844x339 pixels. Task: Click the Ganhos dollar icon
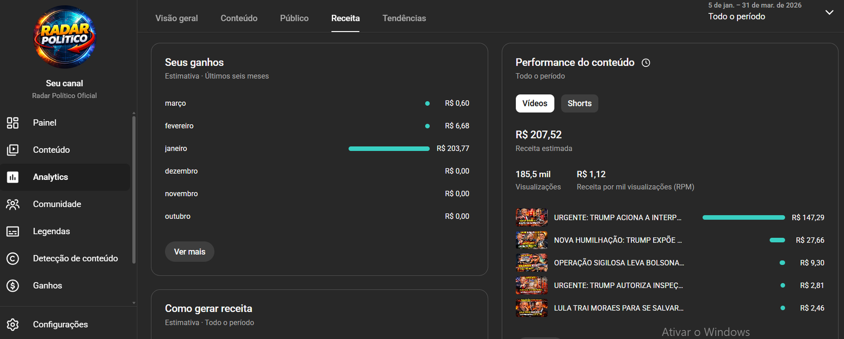pos(13,286)
